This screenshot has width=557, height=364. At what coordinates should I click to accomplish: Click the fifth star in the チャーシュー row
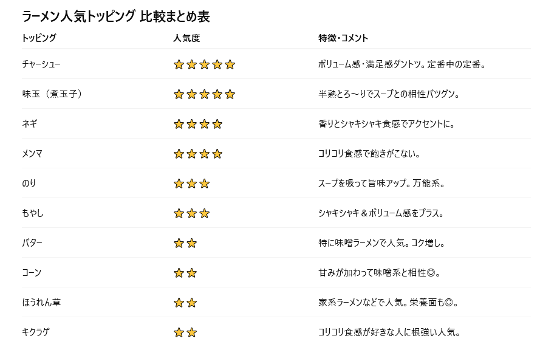coord(230,64)
